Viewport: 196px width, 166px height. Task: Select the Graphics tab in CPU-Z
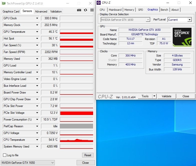click(153, 9)
